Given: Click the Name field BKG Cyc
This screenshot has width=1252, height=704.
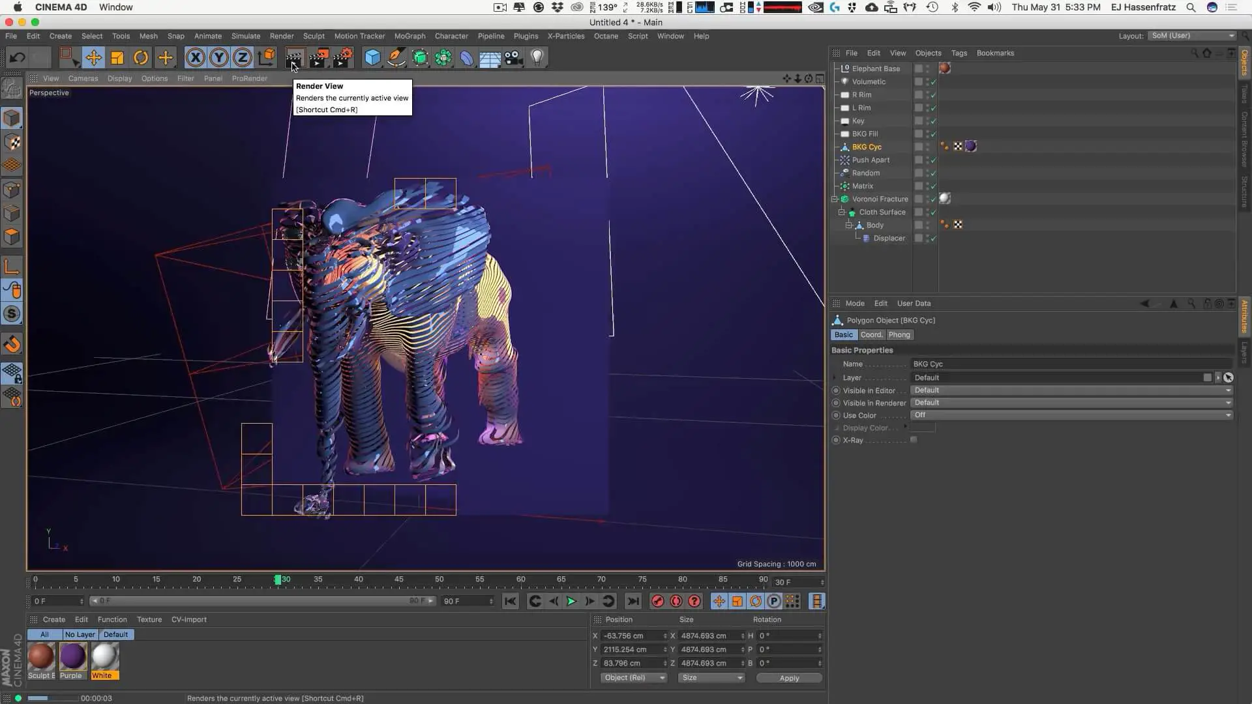Looking at the screenshot, I should point(1071,364).
